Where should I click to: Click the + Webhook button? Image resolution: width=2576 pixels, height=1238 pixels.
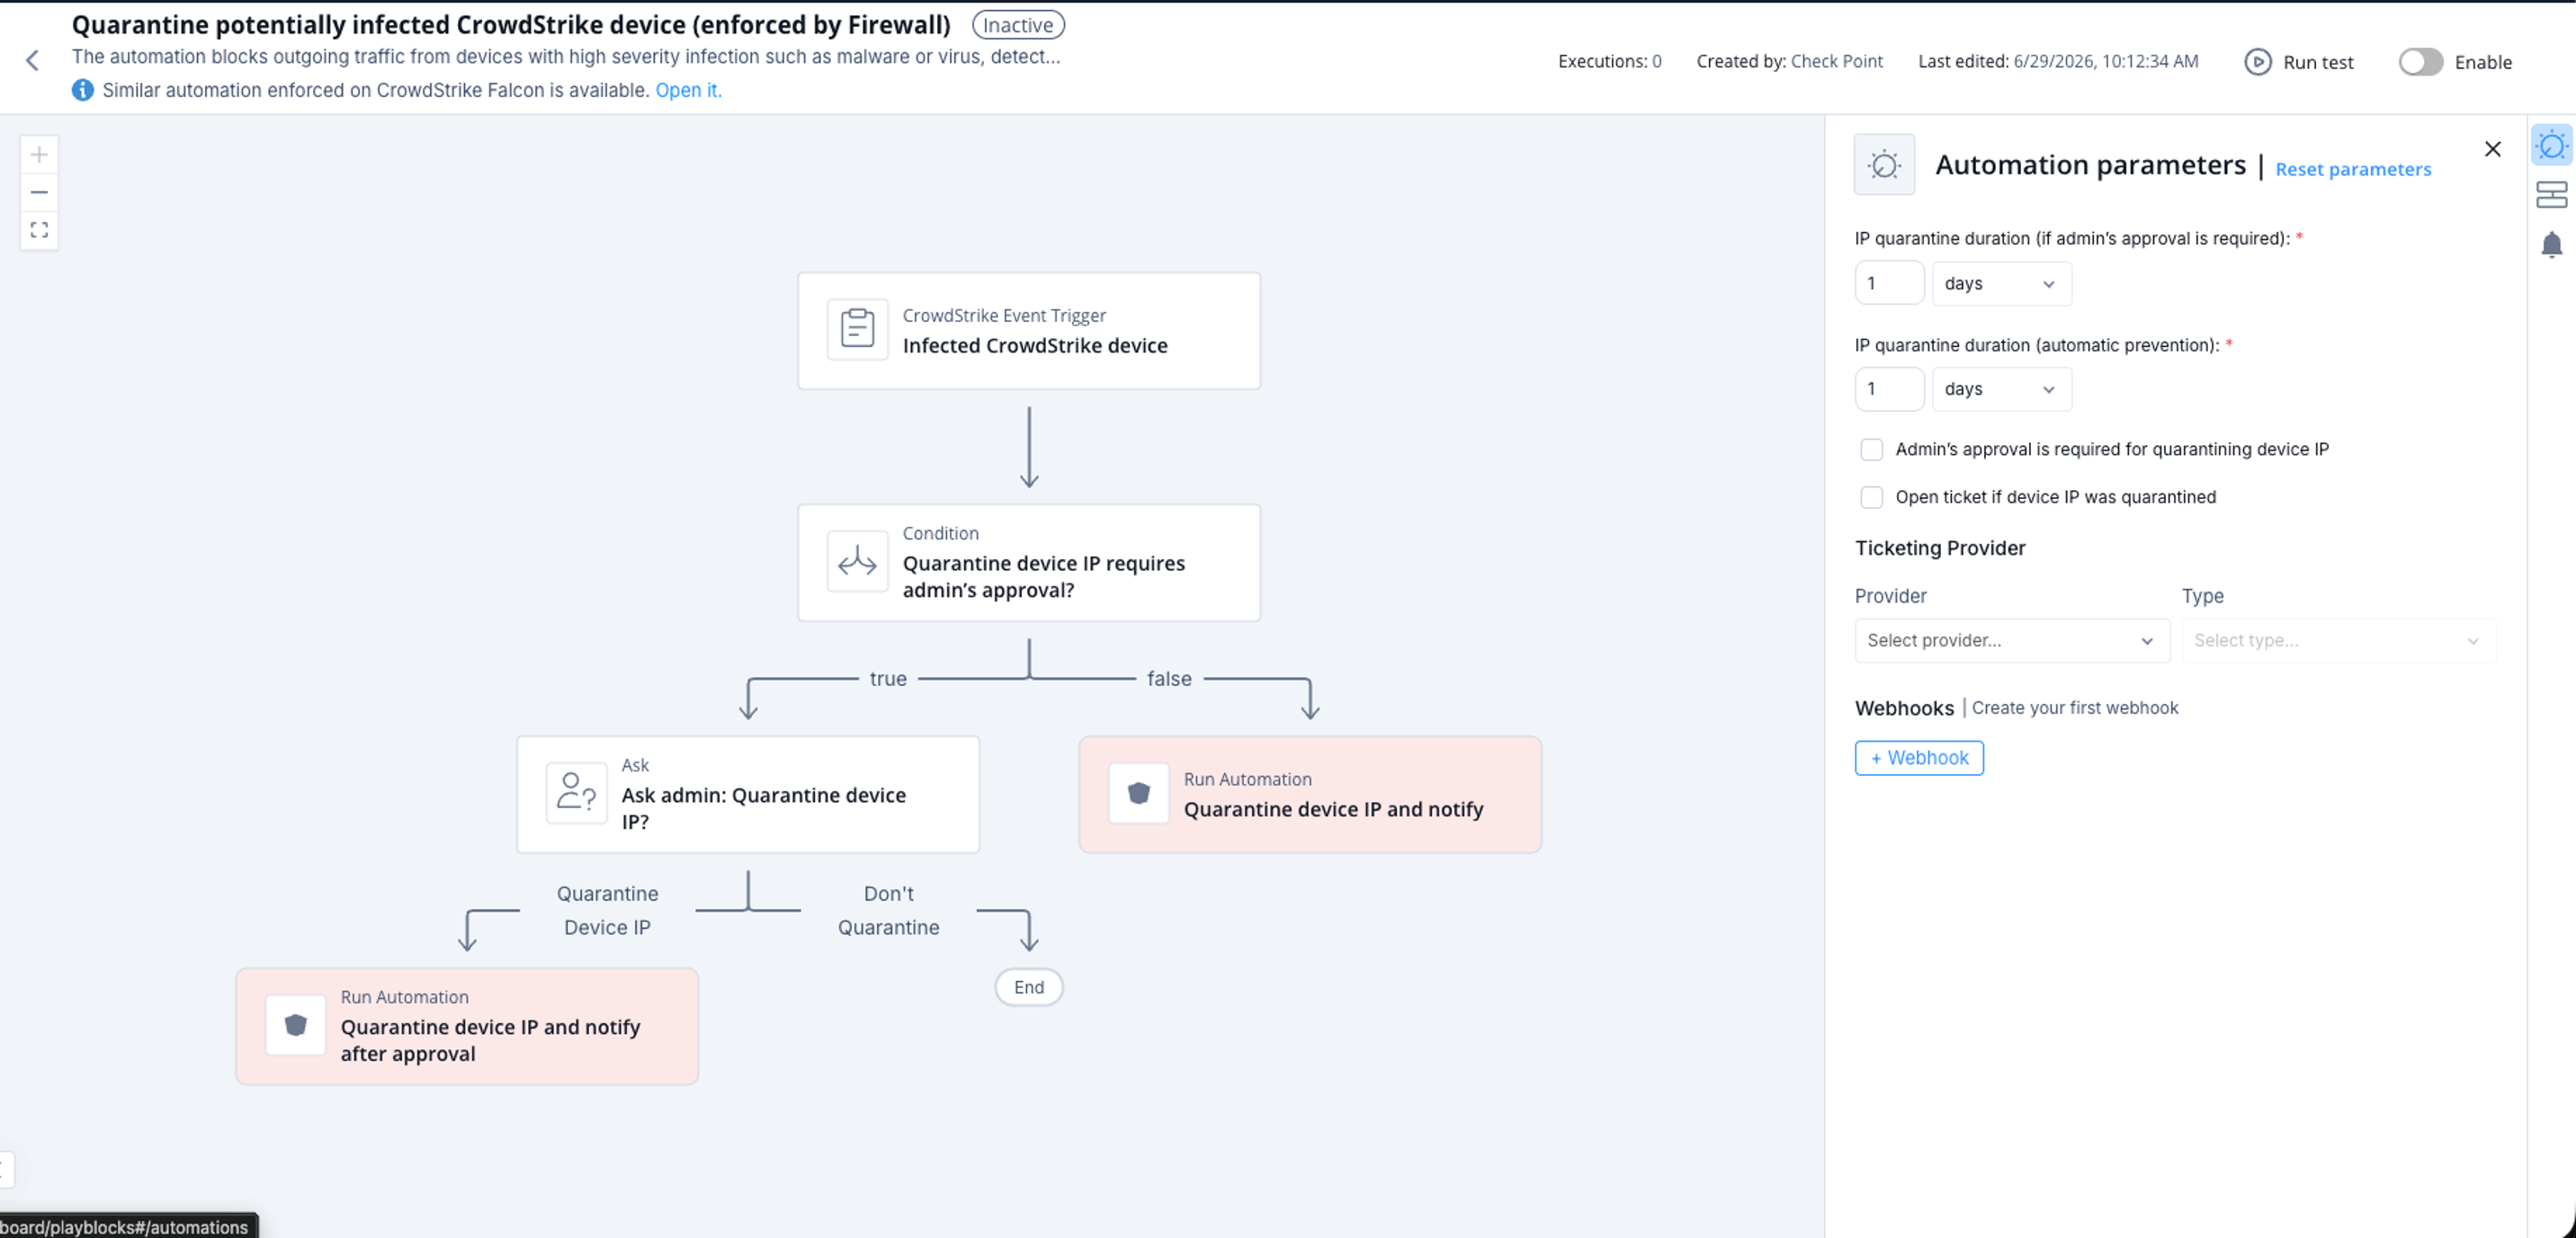point(1919,759)
